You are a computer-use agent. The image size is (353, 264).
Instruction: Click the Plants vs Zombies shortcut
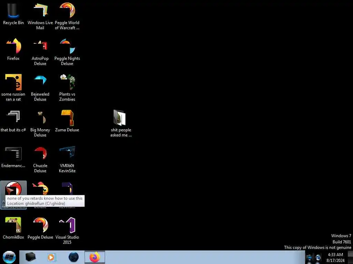click(67, 88)
